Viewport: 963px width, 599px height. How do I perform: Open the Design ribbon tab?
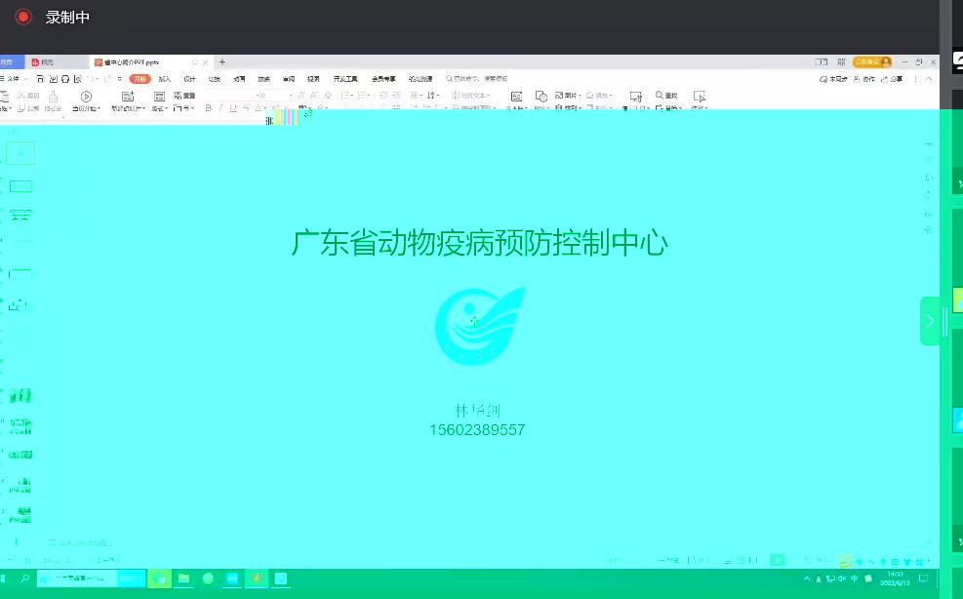click(x=190, y=79)
